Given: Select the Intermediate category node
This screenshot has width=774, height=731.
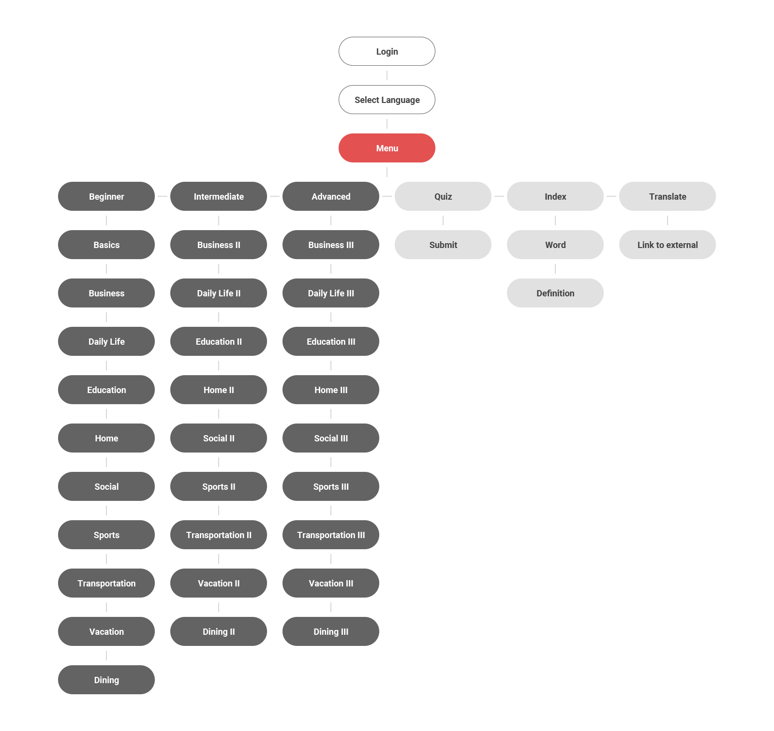Looking at the screenshot, I should pos(219,196).
